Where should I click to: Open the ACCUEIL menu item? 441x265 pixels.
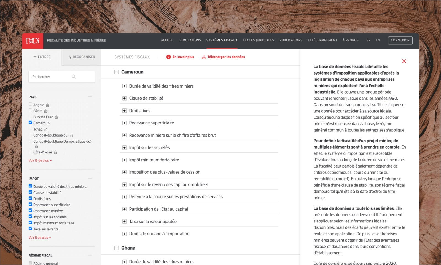pyautogui.click(x=168, y=40)
